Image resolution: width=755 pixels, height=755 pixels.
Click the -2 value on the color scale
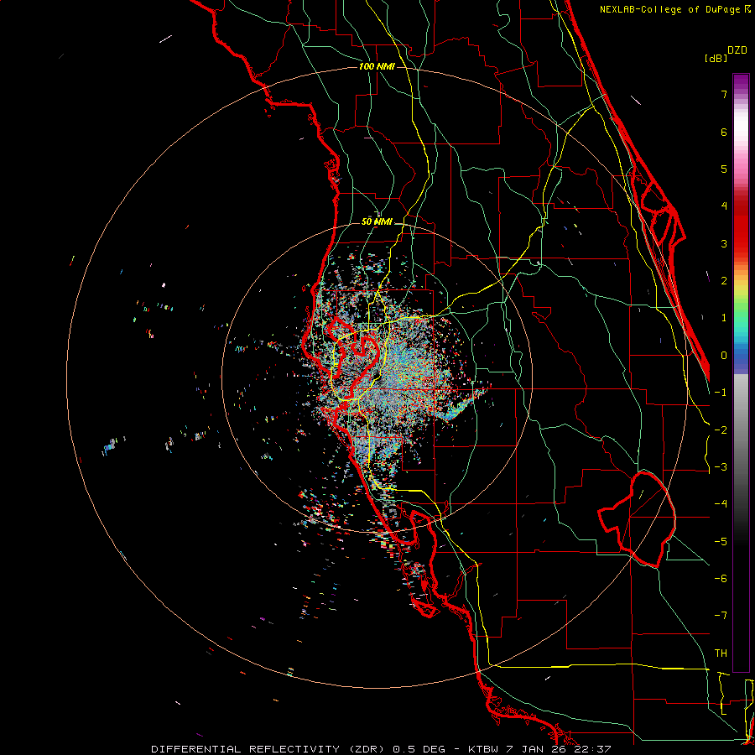click(x=721, y=430)
